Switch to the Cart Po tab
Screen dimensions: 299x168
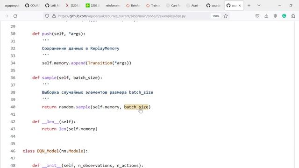[x=173, y=6]
